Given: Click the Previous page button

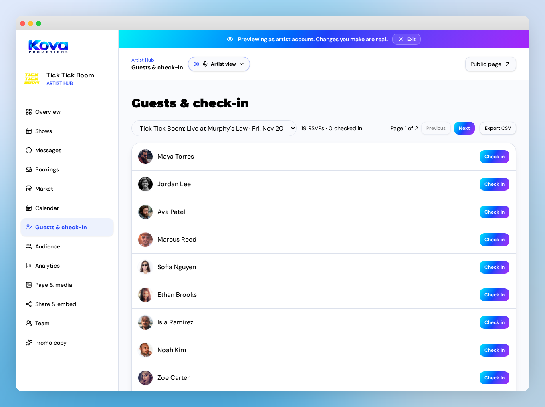Looking at the screenshot, I should coord(436,128).
